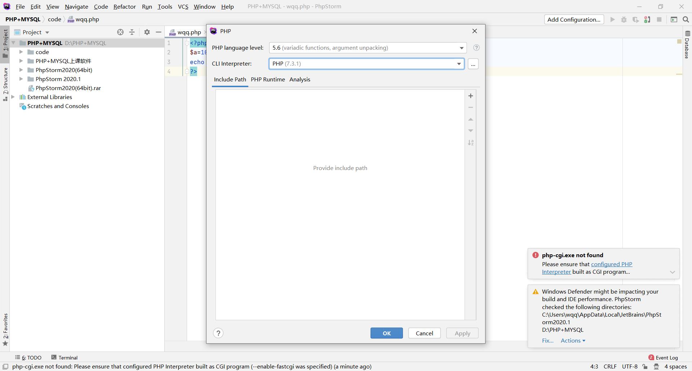692x371 pixels.
Task: Open the Navigate menu
Action: [76, 6]
